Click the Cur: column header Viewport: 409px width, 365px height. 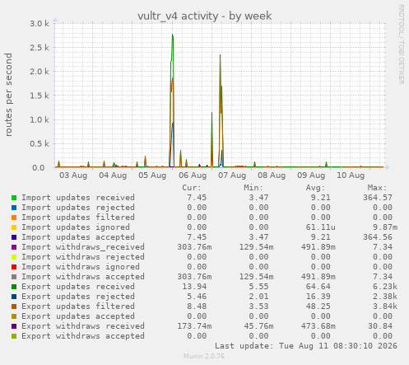click(x=192, y=188)
